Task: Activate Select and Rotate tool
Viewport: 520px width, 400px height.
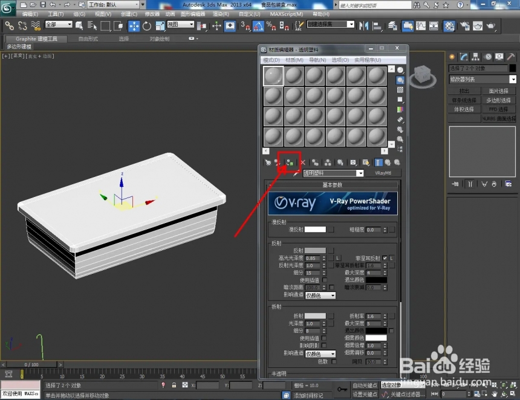Action: coord(147,26)
